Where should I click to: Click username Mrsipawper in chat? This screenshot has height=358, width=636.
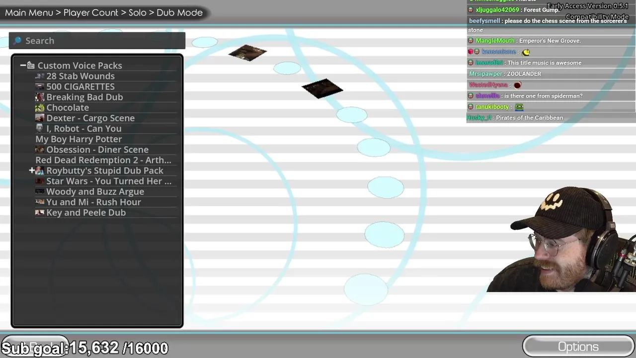[485, 74]
